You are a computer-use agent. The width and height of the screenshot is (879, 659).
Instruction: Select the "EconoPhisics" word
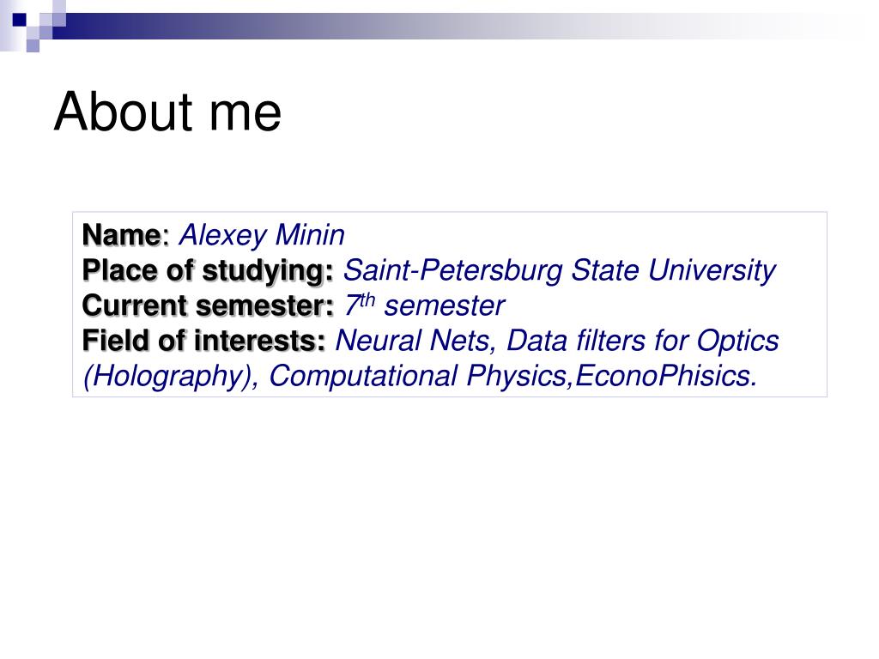pyautogui.click(x=663, y=376)
